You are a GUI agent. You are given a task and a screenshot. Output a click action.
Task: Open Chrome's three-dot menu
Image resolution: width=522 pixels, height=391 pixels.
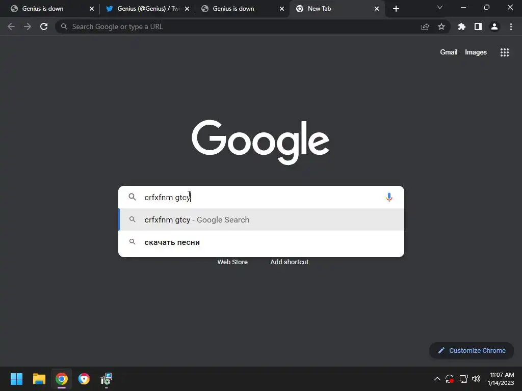pyautogui.click(x=511, y=26)
